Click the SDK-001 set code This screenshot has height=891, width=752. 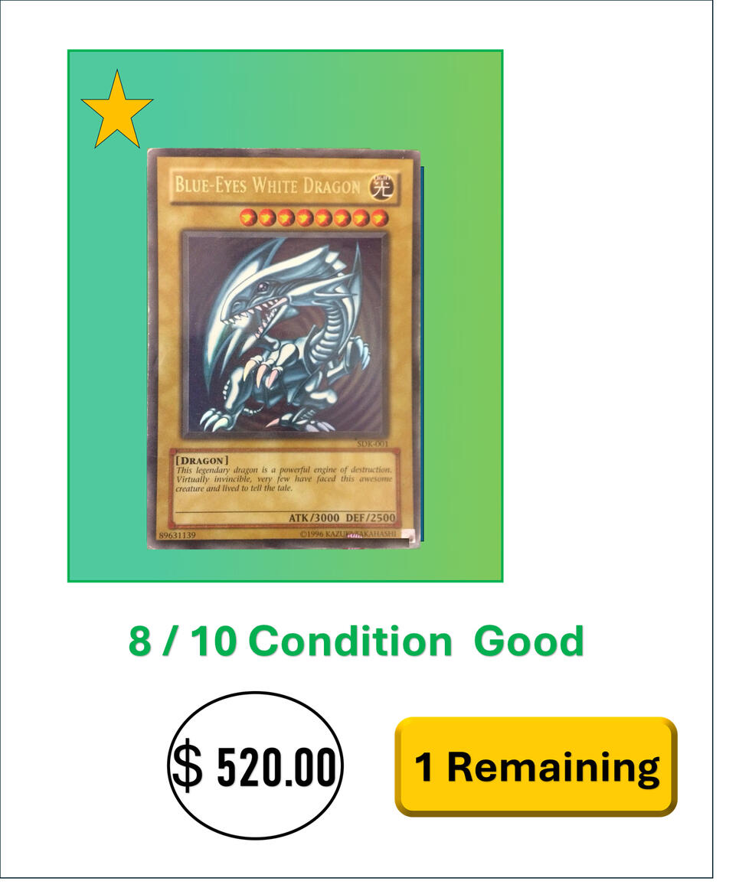tap(373, 443)
